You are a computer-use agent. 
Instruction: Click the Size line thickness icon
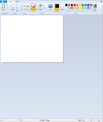click(50, 6)
